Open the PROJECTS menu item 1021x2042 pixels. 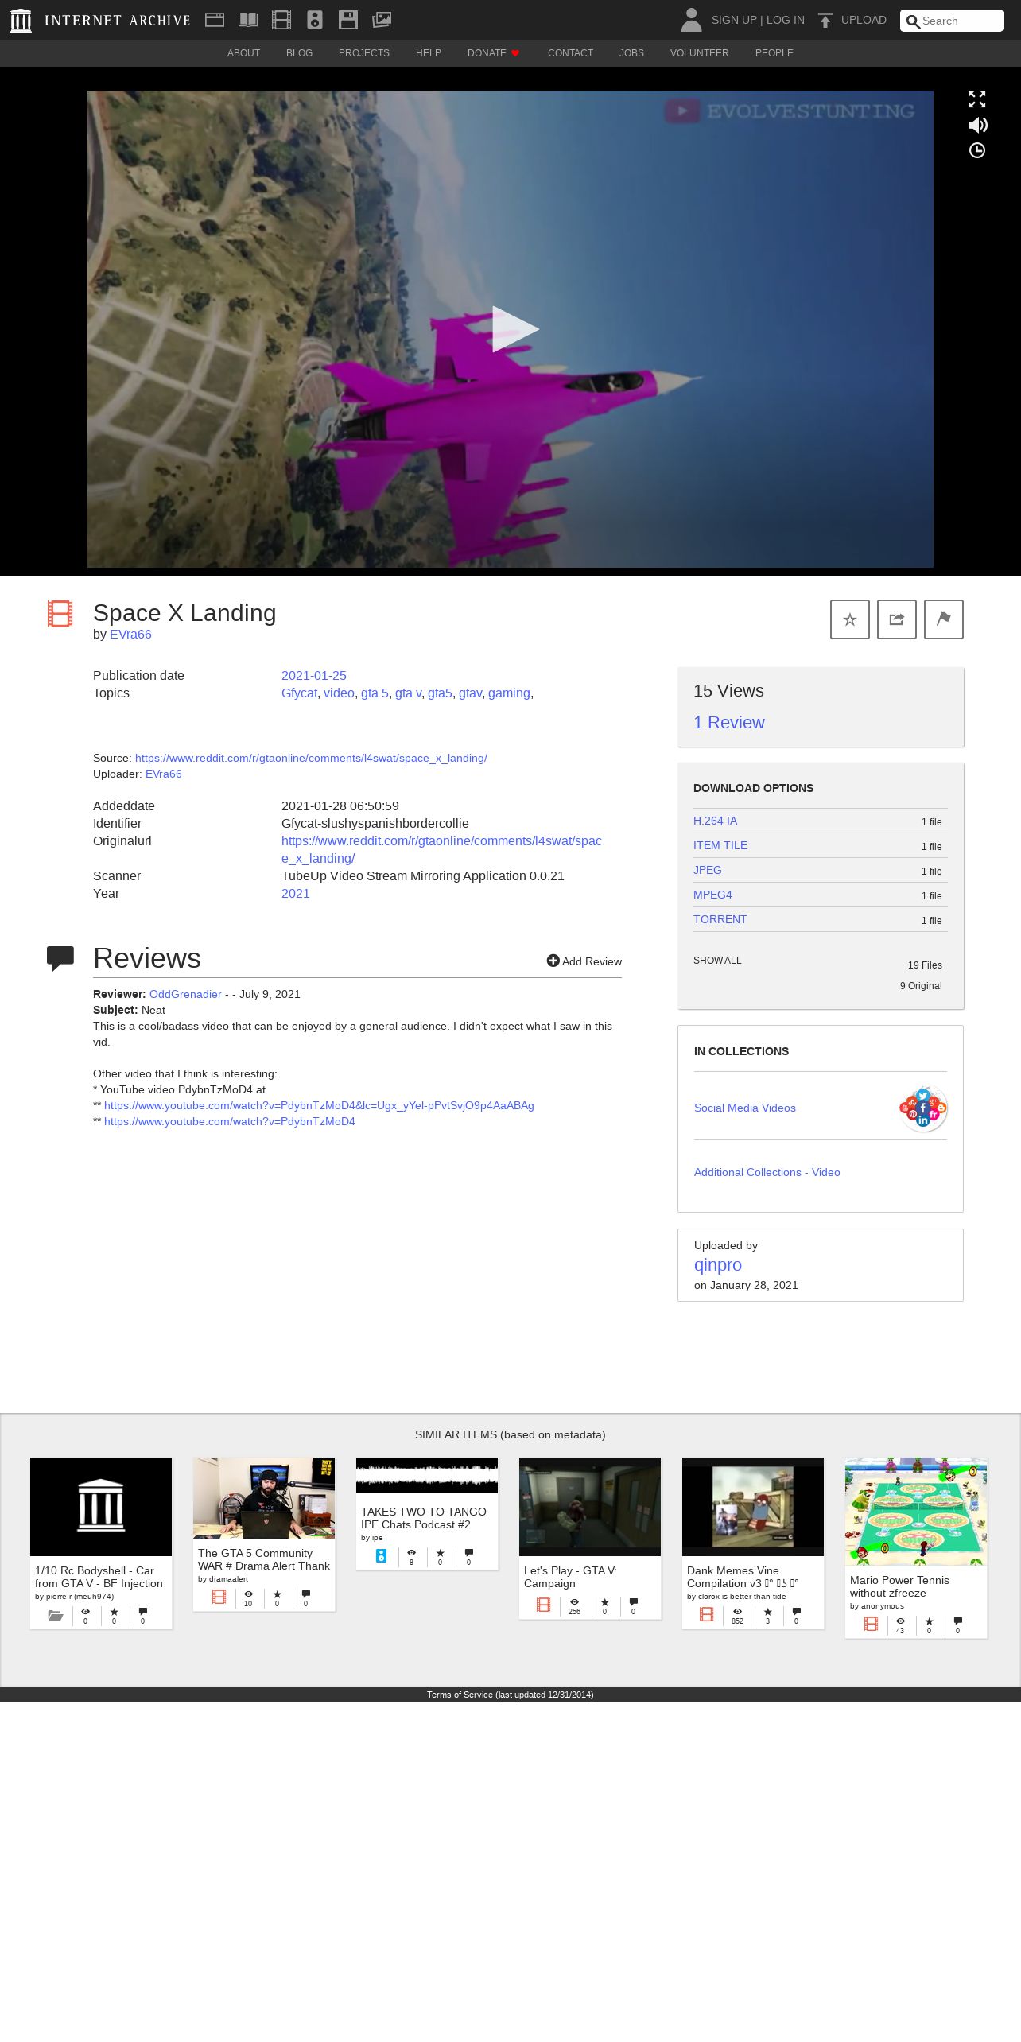click(364, 53)
